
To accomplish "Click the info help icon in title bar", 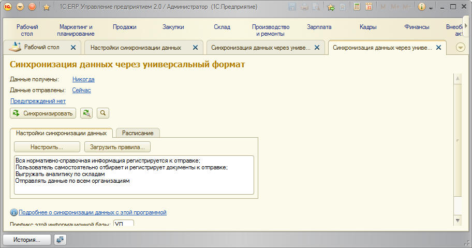I will tap(421, 7).
